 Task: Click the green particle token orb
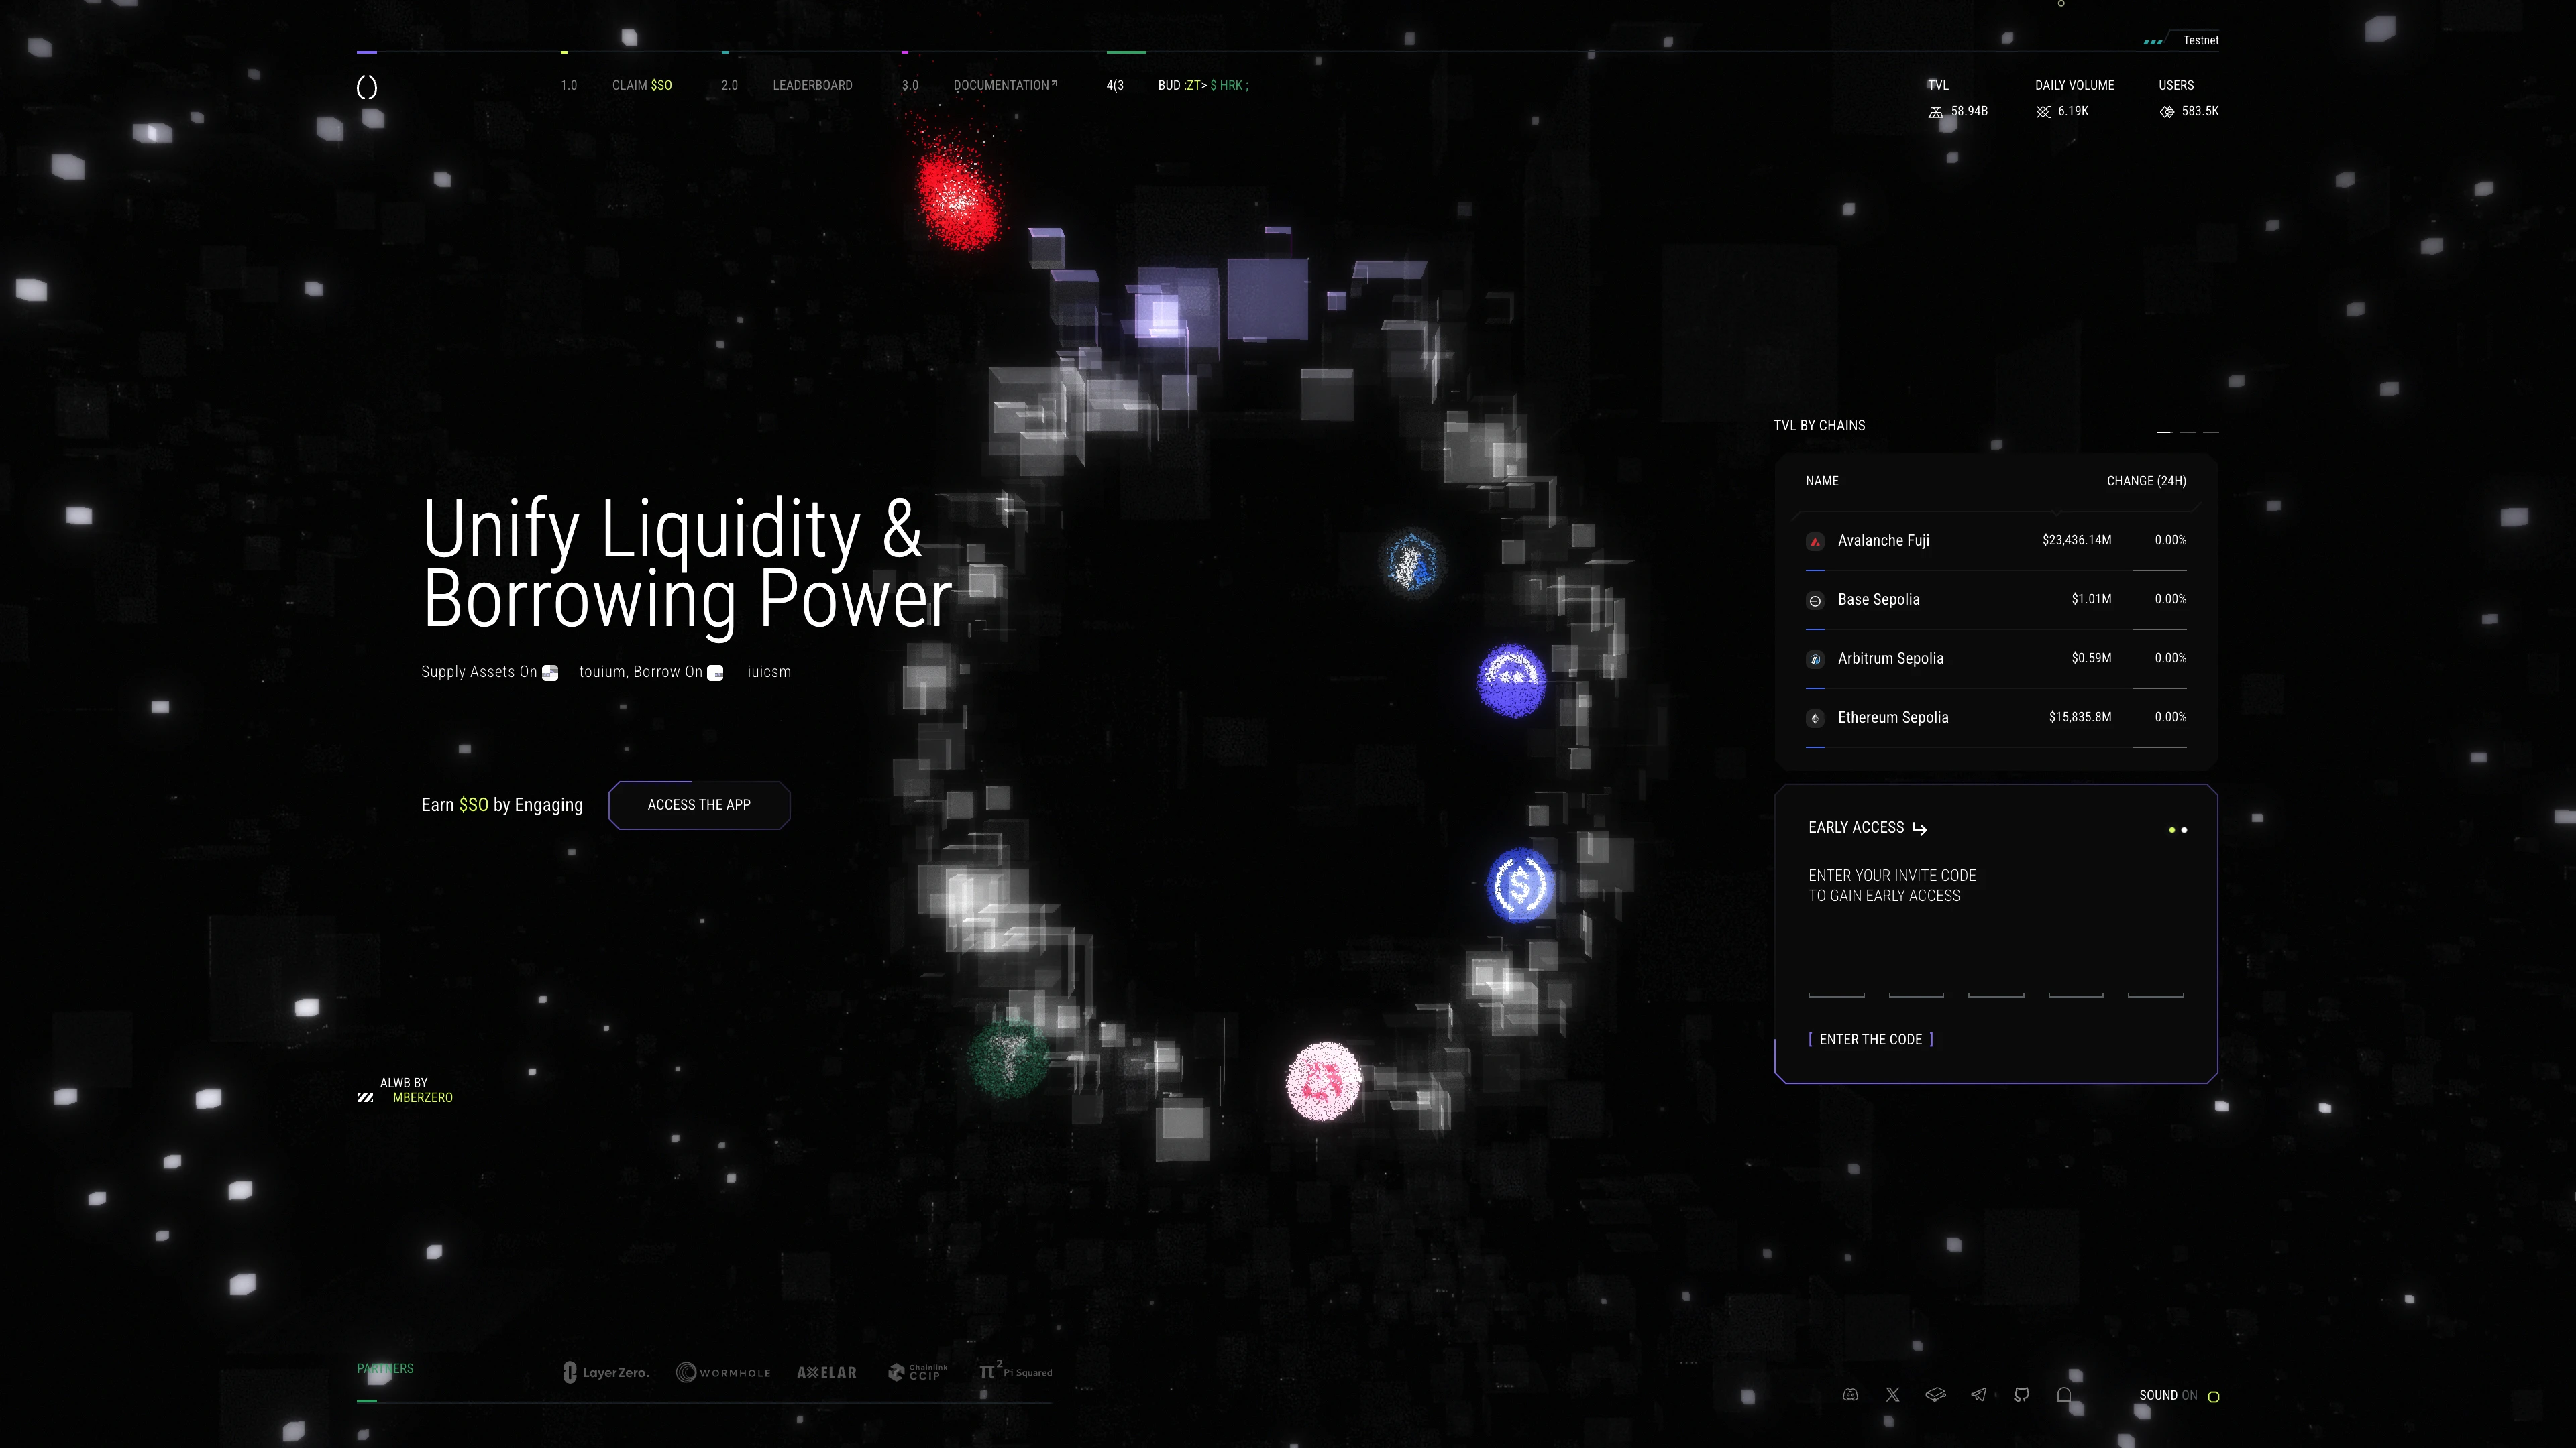click(1008, 1057)
